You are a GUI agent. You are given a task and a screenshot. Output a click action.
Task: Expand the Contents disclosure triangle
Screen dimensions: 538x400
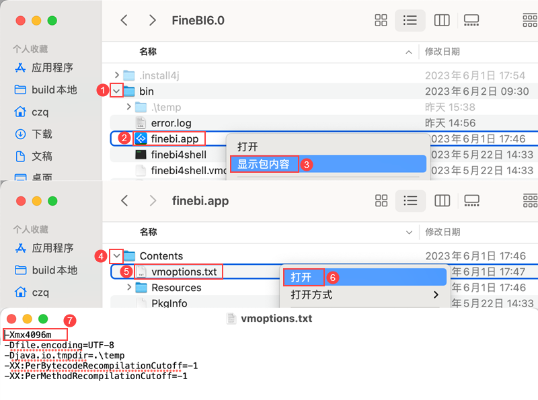click(117, 256)
